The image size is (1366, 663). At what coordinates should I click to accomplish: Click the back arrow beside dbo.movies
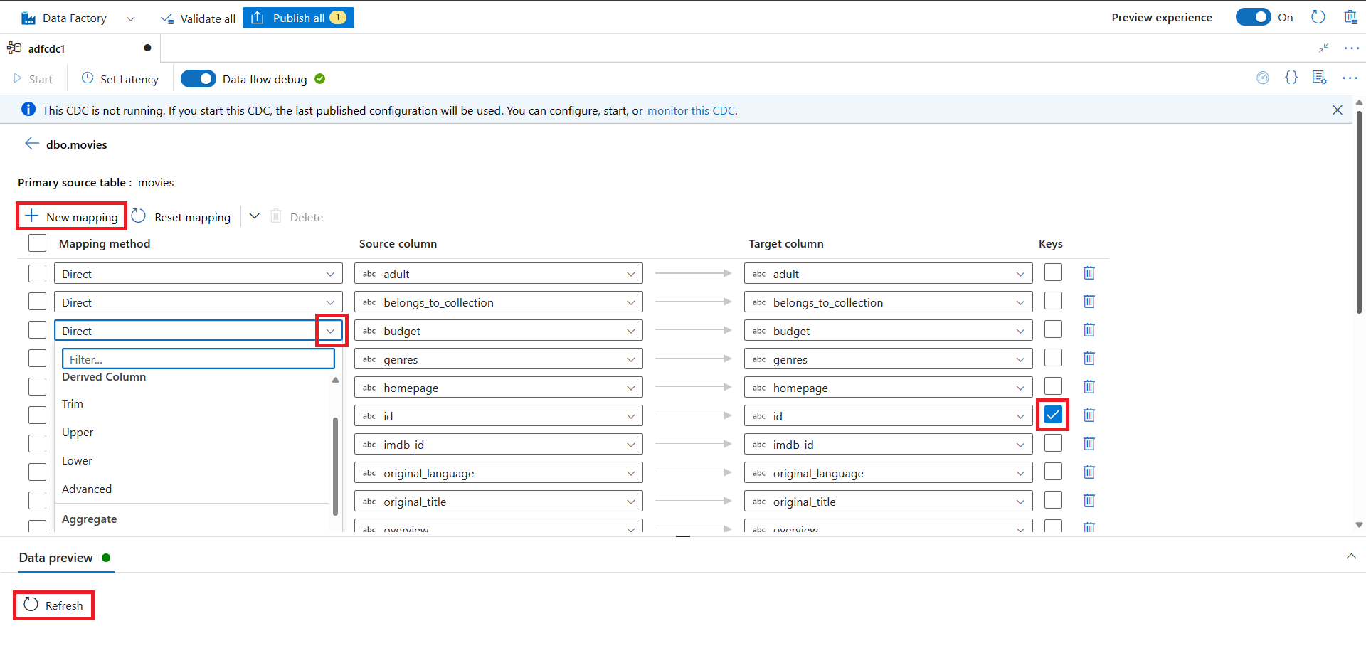31,144
